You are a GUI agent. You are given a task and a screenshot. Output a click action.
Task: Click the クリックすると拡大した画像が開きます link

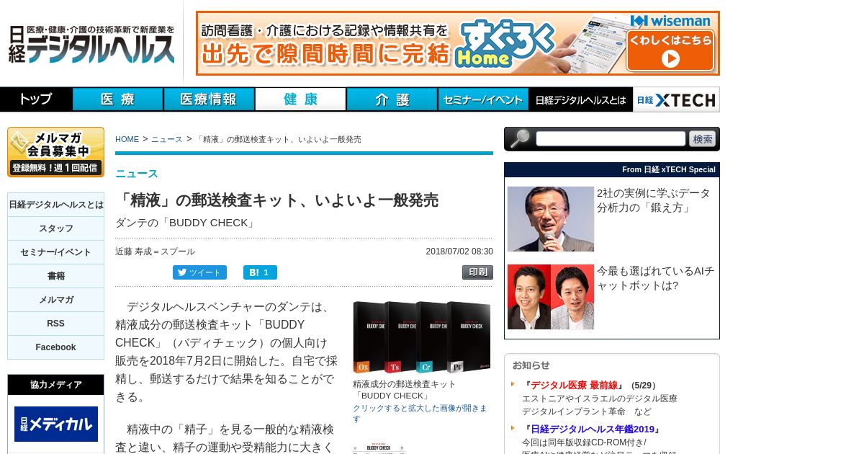(x=420, y=414)
